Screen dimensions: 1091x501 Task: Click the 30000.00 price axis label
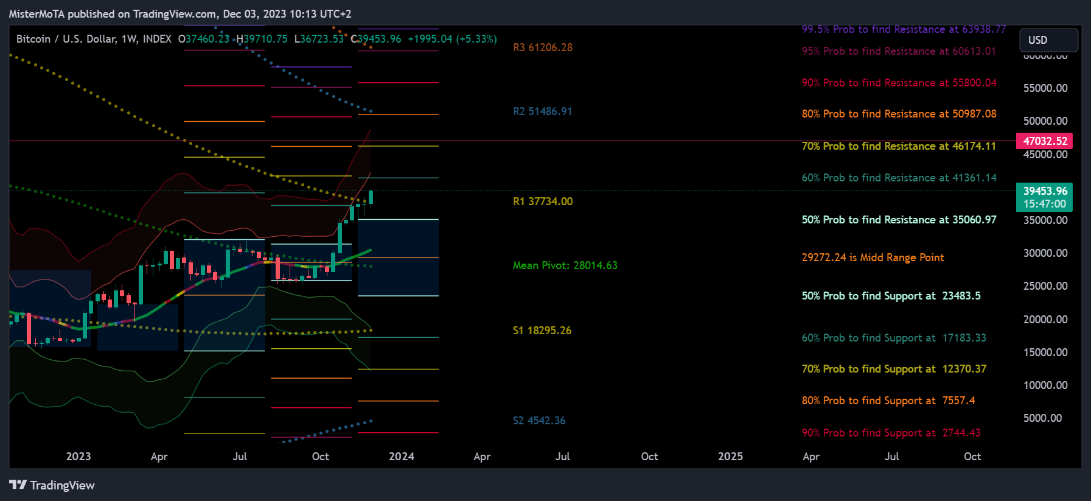coord(1045,253)
